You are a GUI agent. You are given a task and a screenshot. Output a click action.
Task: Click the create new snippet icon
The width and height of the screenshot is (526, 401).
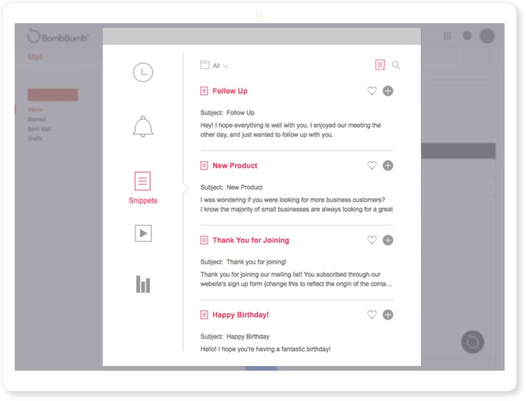[x=381, y=65]
